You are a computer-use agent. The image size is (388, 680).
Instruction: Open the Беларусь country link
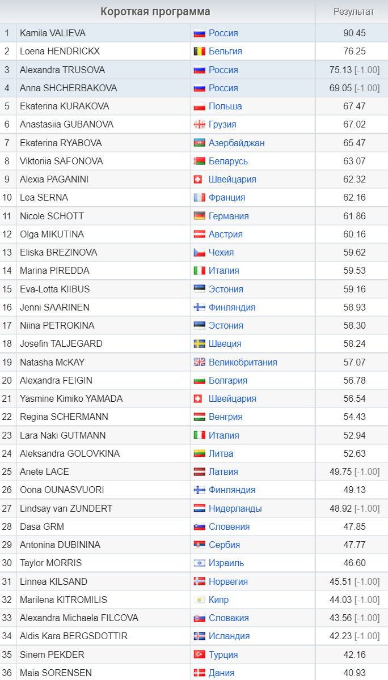pyautogui.click(x=228, y=161)
